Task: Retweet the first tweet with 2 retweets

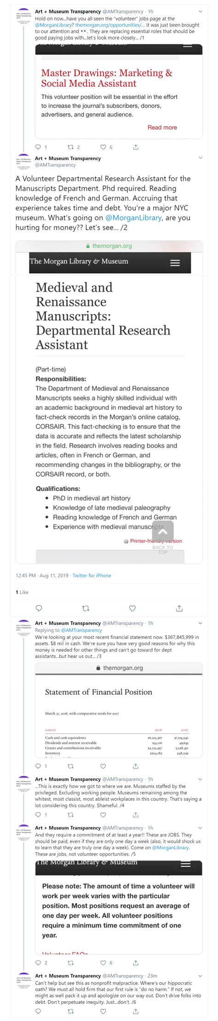Action: (x=70, y=147)
